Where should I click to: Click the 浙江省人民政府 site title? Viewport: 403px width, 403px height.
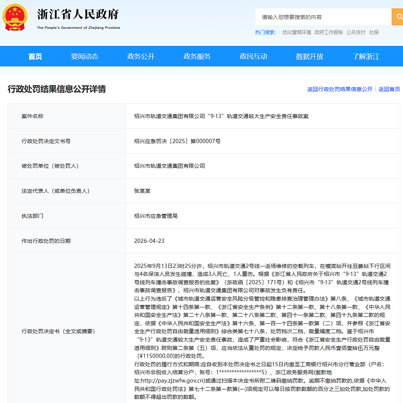point(78,14)
